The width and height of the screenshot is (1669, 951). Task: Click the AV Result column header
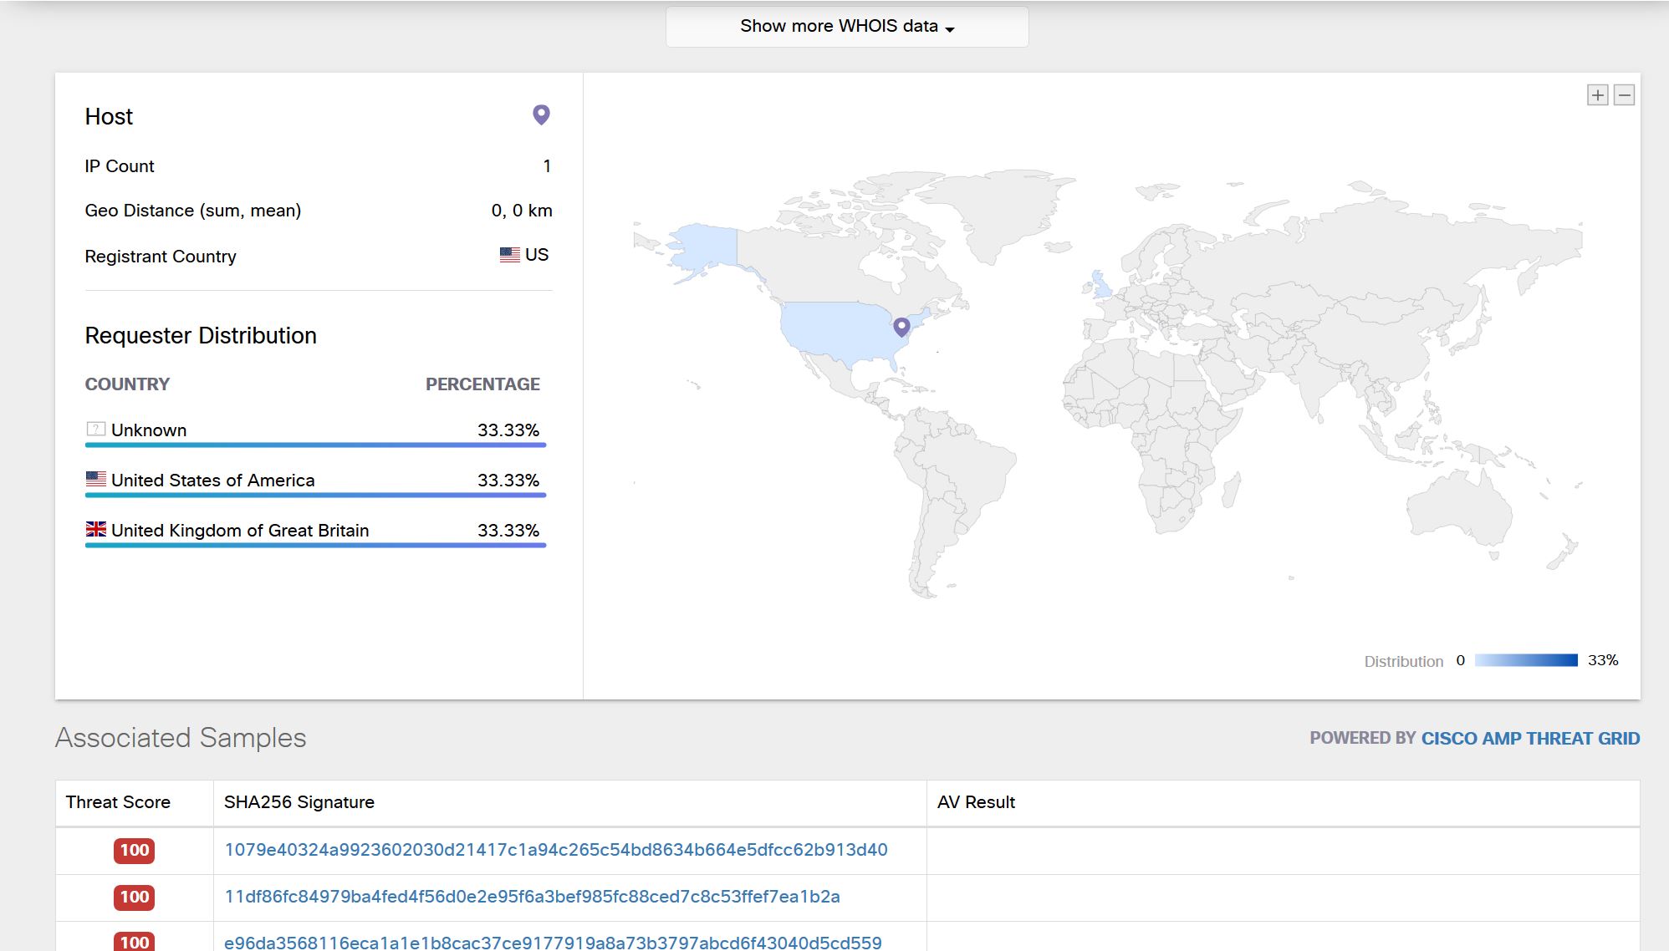tap(976, 802)
